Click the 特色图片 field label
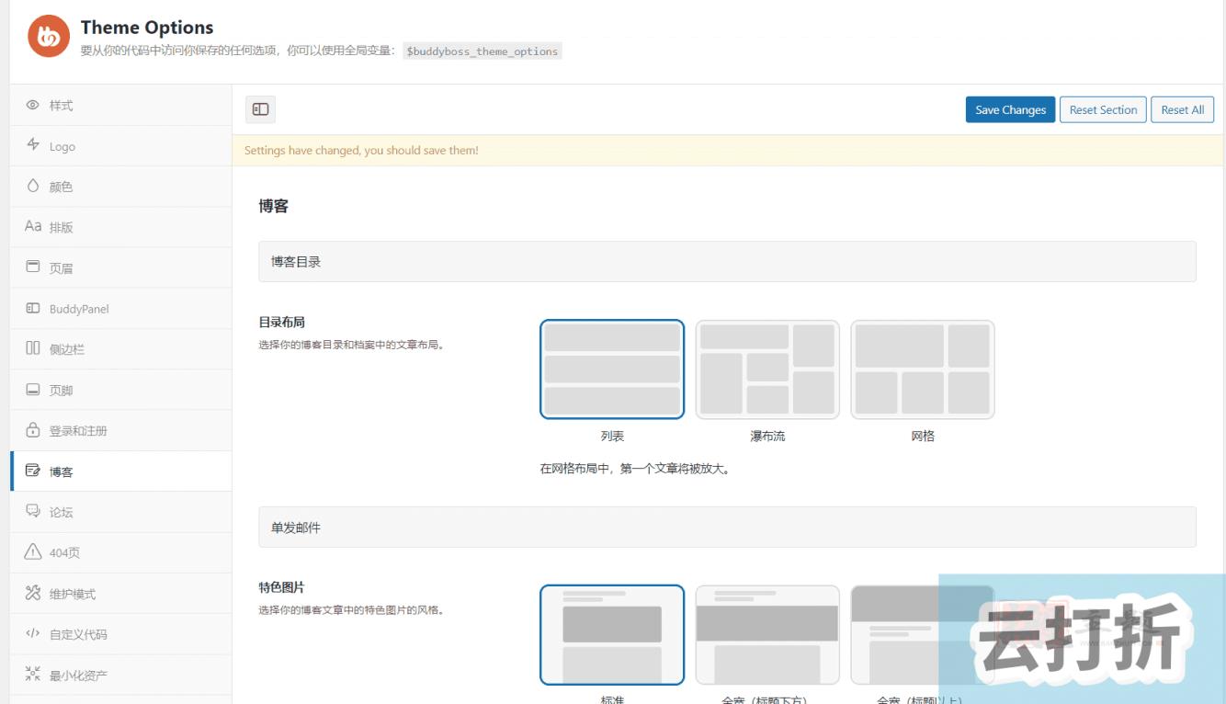 point(281,587)
